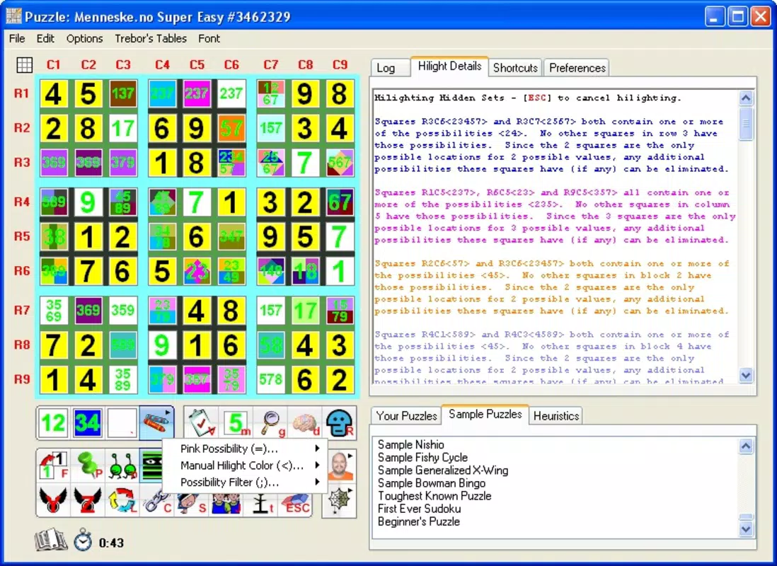Click the circular arrows L icon
Viewport: 777px width, 566px height.
[122, 499]
